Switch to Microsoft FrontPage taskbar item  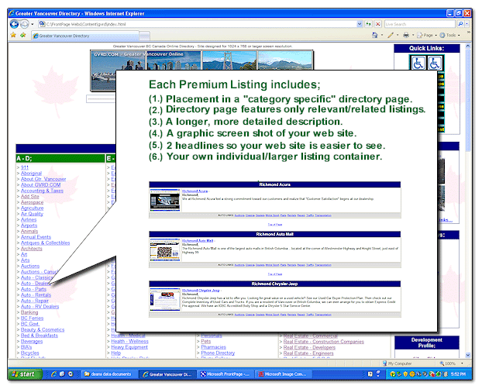tap(226, 374)
